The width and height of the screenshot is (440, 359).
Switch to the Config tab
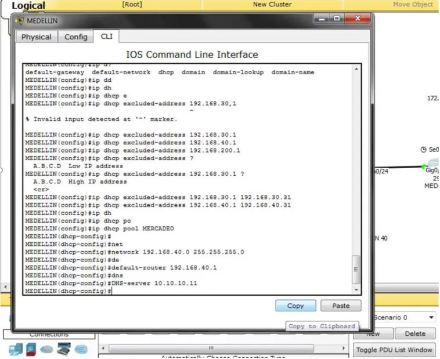[x=76, y=37]
